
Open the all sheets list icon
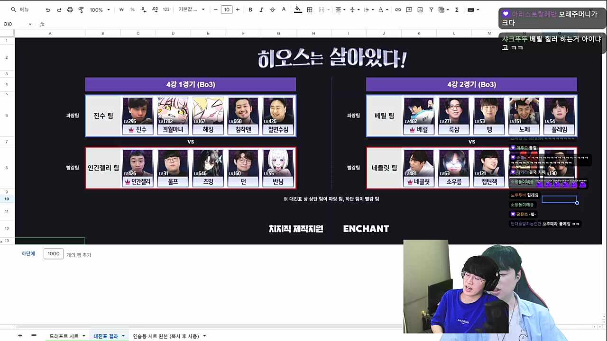[34, 336]
